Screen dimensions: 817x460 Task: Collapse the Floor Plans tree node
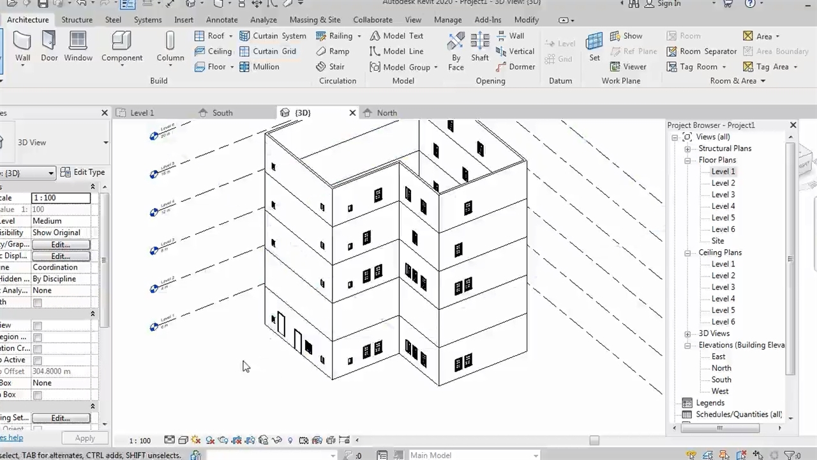[x=688, y=160]
